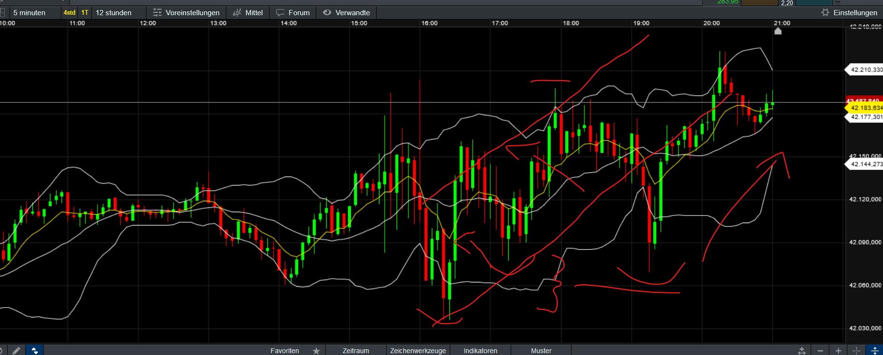
Task: Click the 15:00 time axis label
Action: (359, 23)
